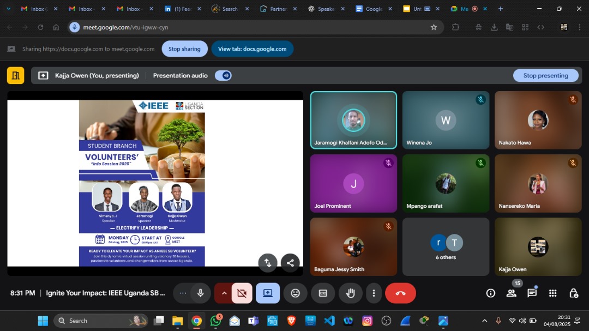The image size is (589, 331).
Task: Open more options three-dot menu in Meet
Action: coord(374,293)
